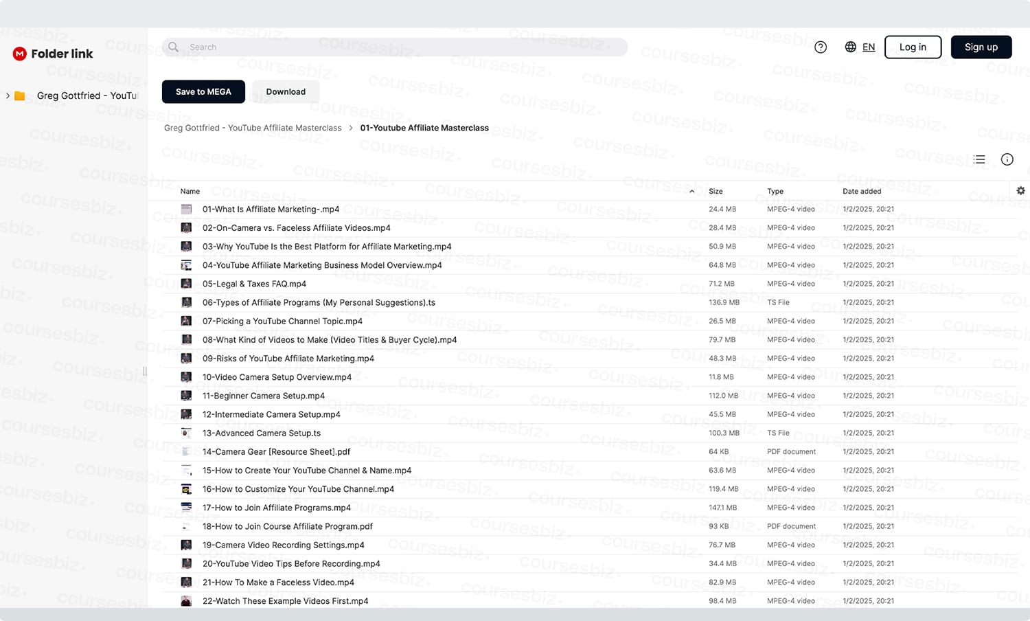This screenshot has height=621, width=1030.
Task: Click thumbnail of 13-Advanced Camera Setup.ts
Action: [186, 433]
